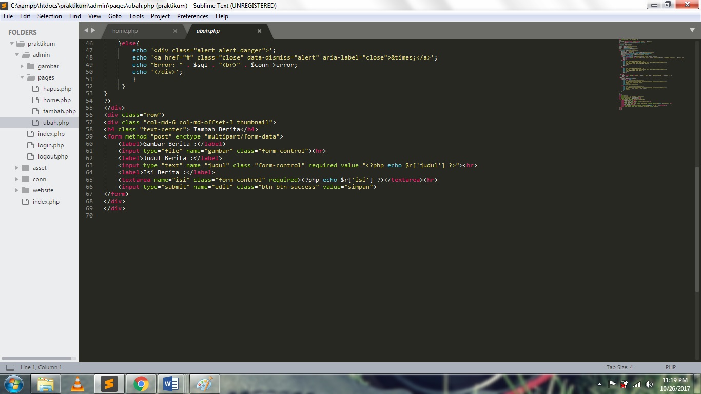Expand the conn folder
Screen dimensions: 701x394
click(x=17, y=179)
